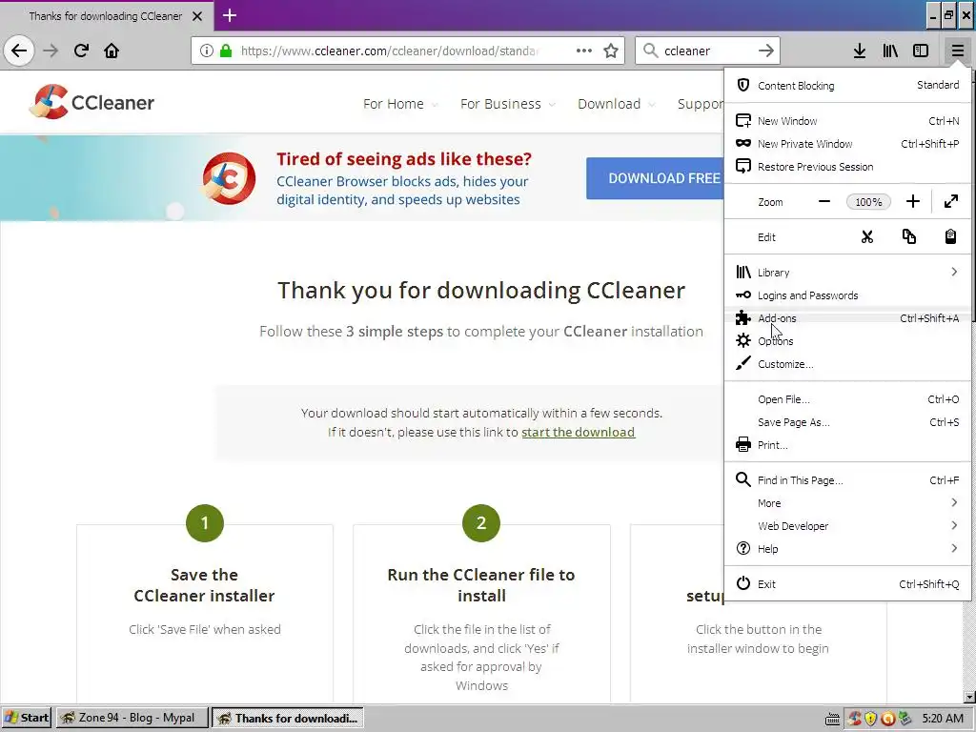Image resolution: width=976 pixels, height=732 pixels.
Task: Focus the URL address bar
Action: pyautogui.click(x=389, y=51)
